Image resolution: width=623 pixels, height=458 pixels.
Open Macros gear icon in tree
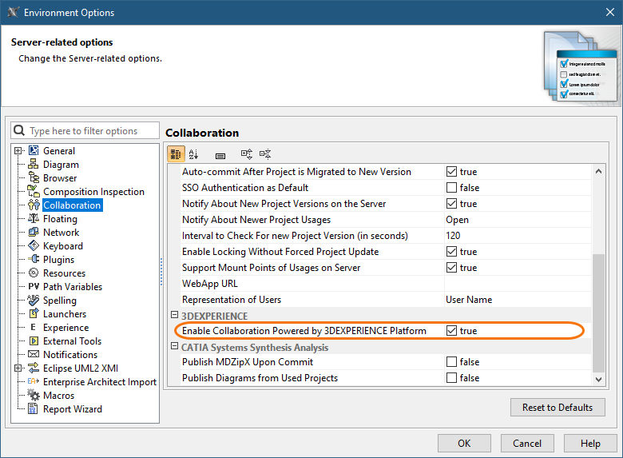[34, 396]
